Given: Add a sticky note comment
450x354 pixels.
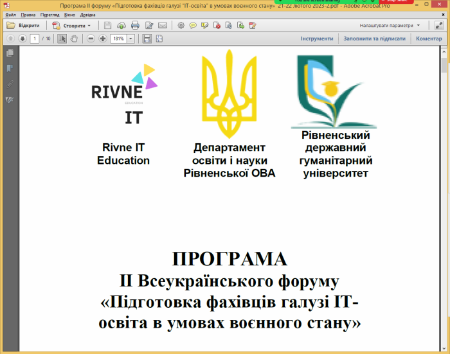Looking at the screenshot, I should [192, 26].
